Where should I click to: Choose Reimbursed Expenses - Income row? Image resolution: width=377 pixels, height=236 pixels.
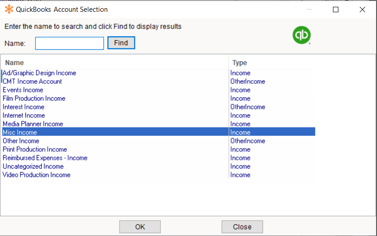[45, 158]
